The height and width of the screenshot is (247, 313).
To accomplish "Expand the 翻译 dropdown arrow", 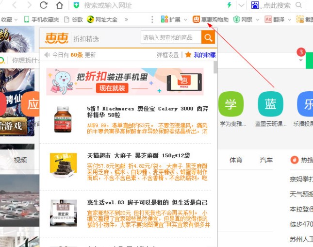I will 289,19.
